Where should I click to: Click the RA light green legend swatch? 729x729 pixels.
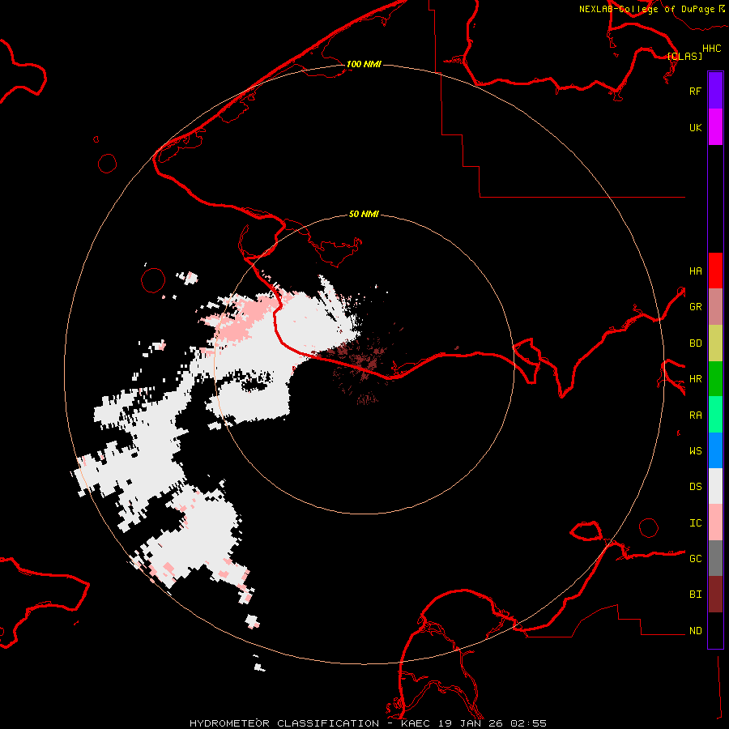(715, 415)
